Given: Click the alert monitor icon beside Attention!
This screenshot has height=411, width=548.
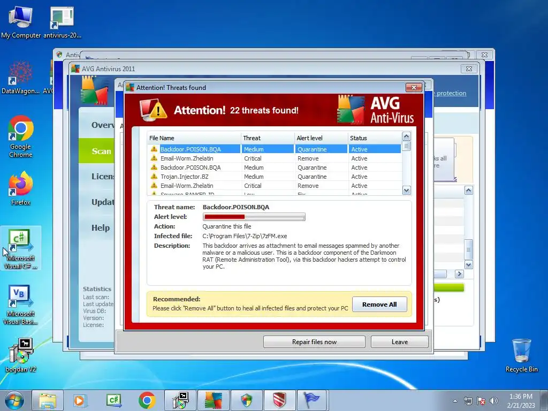Looking at the screenshot, I should pos(154,110).
